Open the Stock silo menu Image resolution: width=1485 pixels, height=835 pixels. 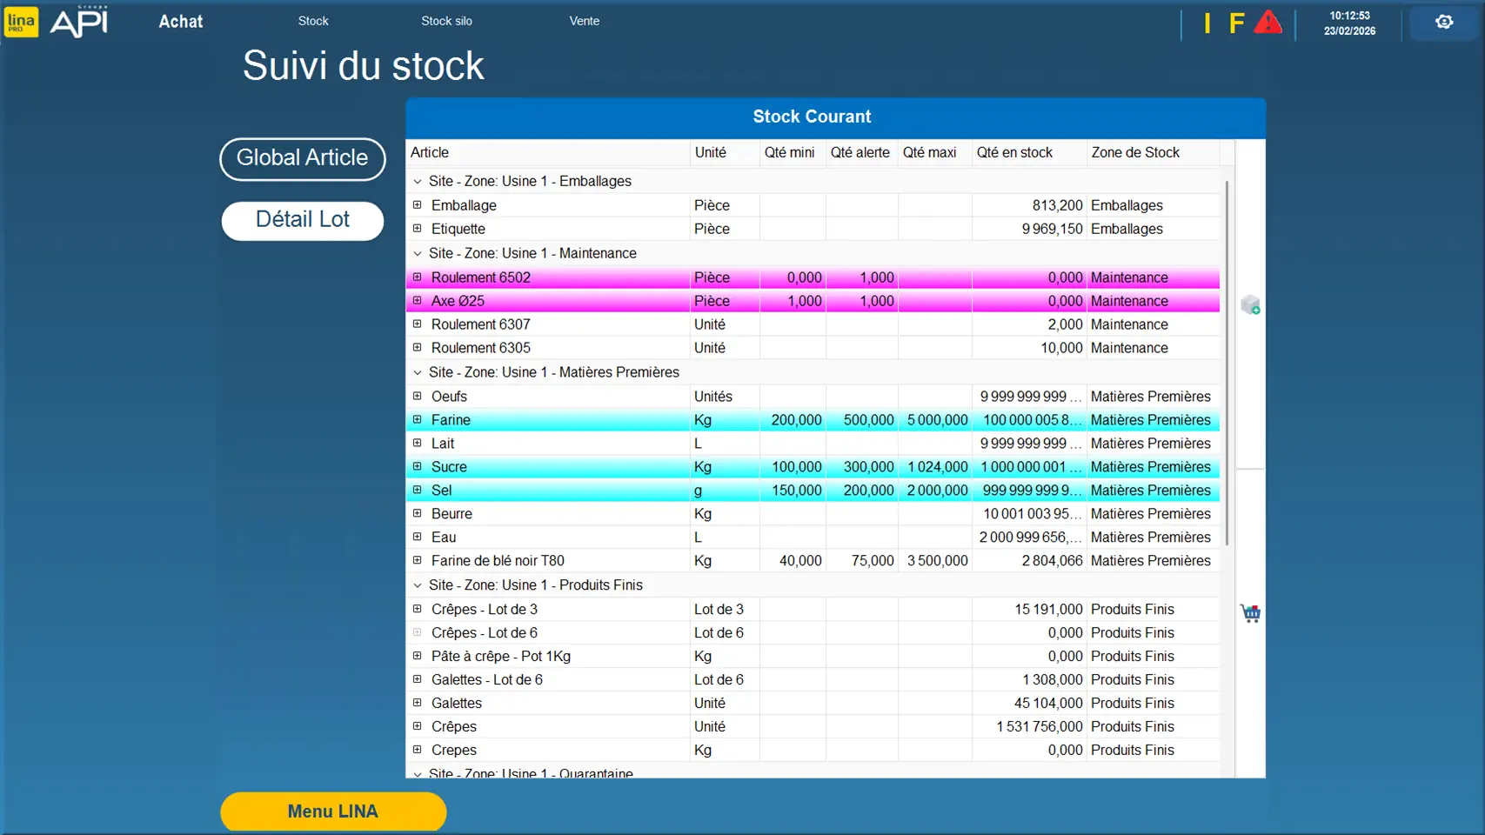click(x=446, y=21)
